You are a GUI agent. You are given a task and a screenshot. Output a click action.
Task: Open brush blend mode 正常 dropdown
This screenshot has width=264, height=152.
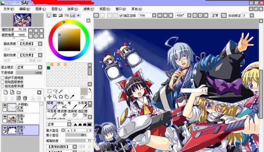pyautogui.click(x=69, y=124)
